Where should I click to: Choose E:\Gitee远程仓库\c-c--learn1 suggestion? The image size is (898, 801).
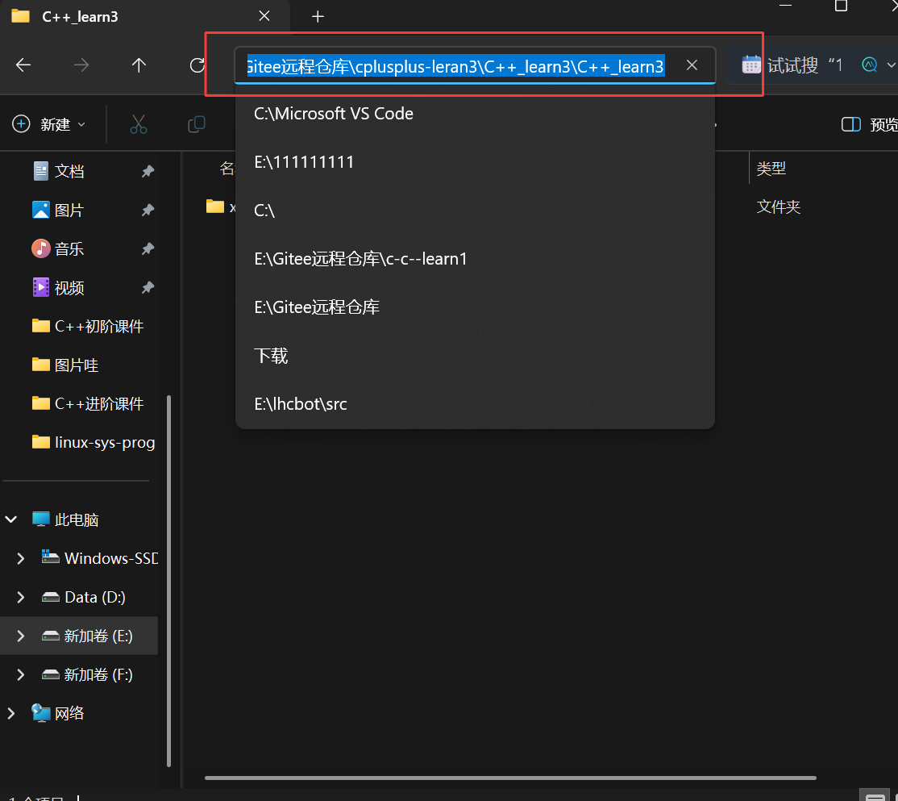pyautogui.click(x=475, y=259)
